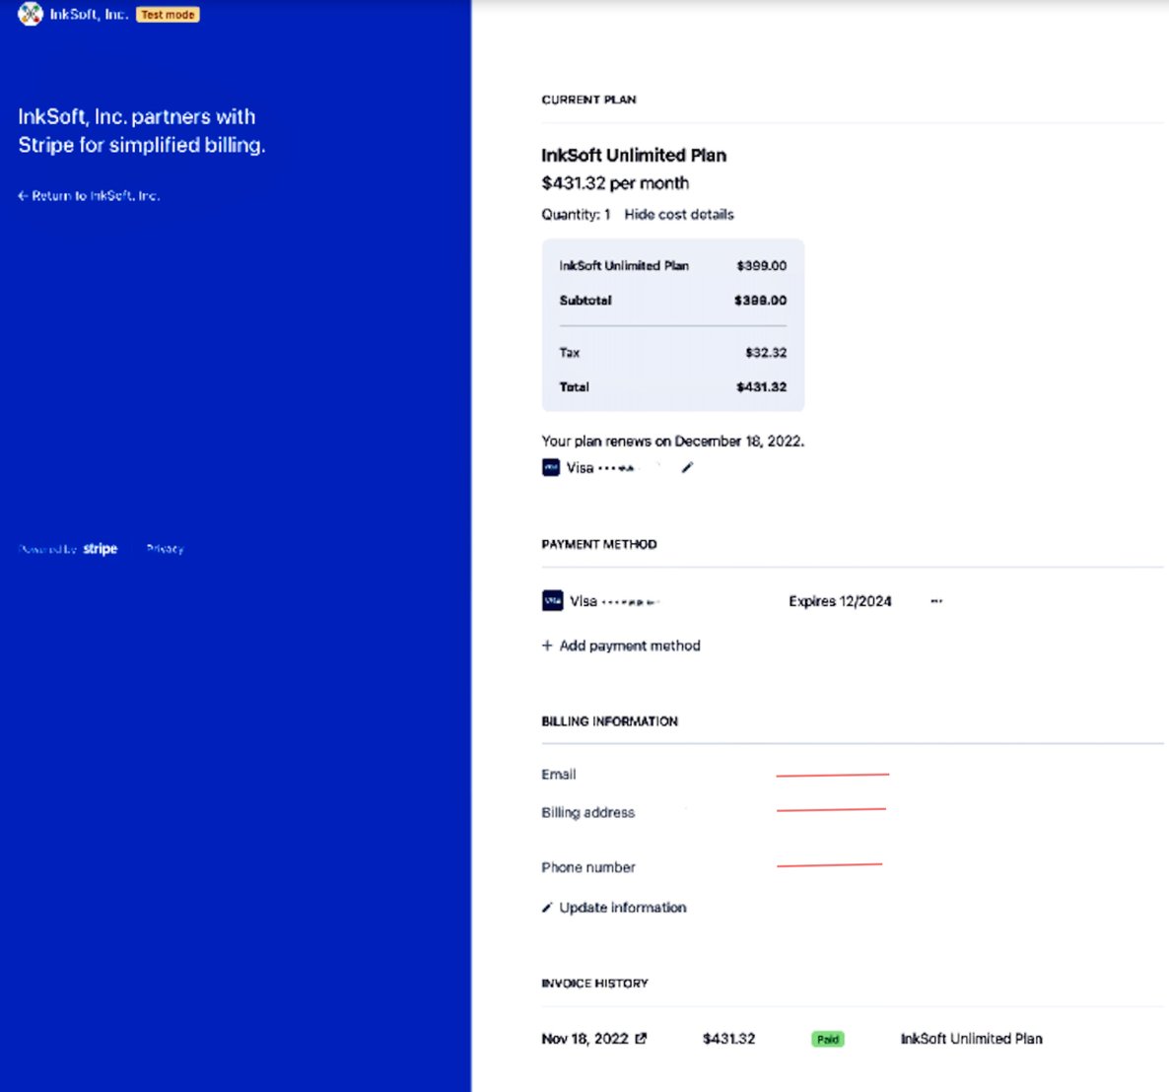Click Add payment method

point(629,646)
